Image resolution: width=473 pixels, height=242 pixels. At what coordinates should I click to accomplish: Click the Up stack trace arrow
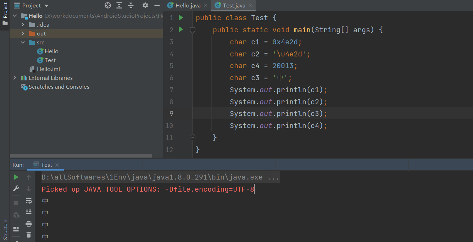point(29,177)
